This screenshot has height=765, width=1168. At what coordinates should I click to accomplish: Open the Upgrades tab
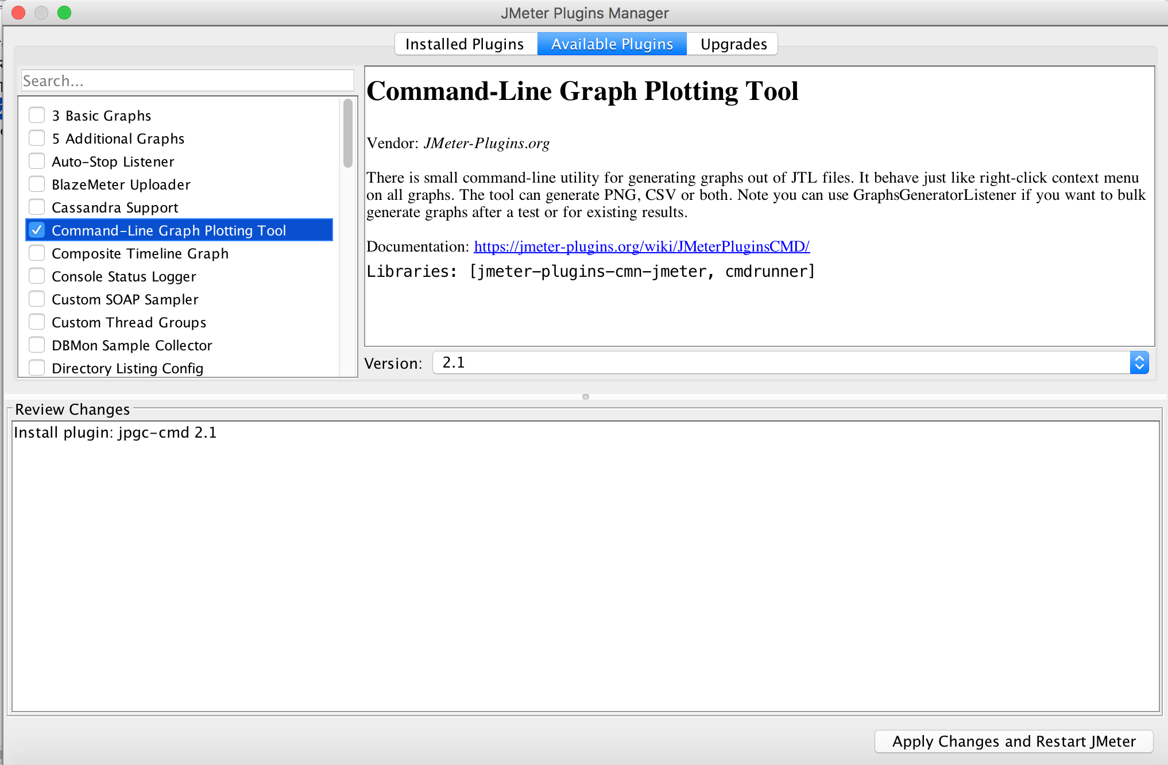tap(733, 44)
